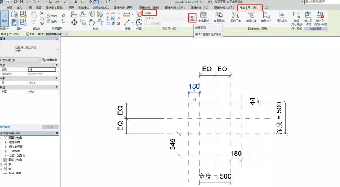This screenshot has width=340, height=187.
Task: Click the 标签 <无> value field in Properties
Action: point(42,92)
